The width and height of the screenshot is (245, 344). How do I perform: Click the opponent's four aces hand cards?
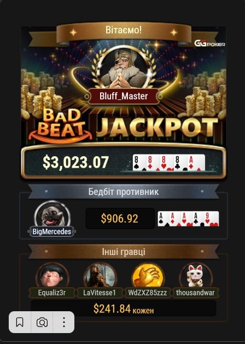tap(188, 219)
